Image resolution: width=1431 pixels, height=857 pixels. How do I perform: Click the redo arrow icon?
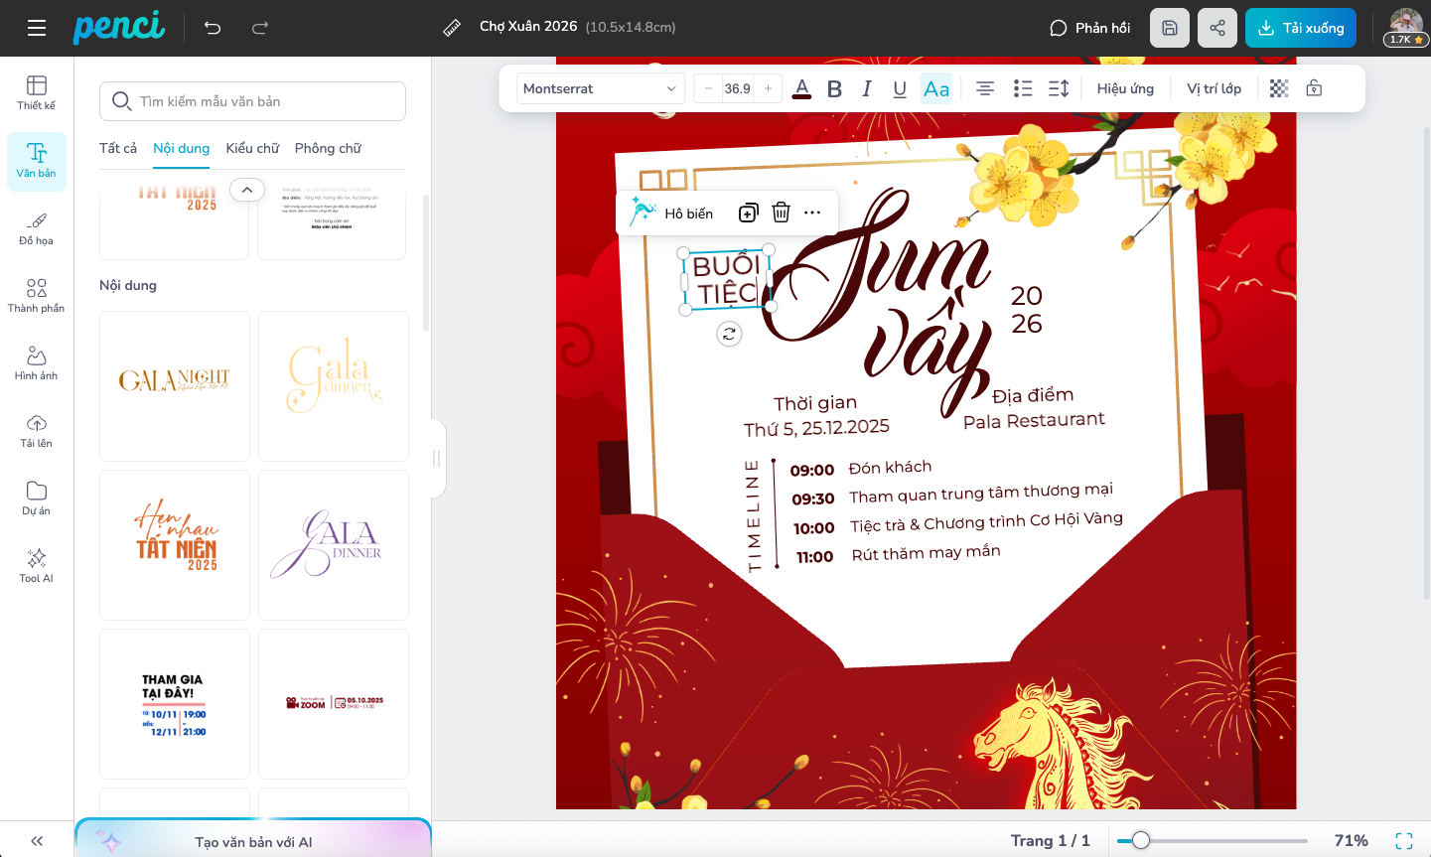[260, 28]
